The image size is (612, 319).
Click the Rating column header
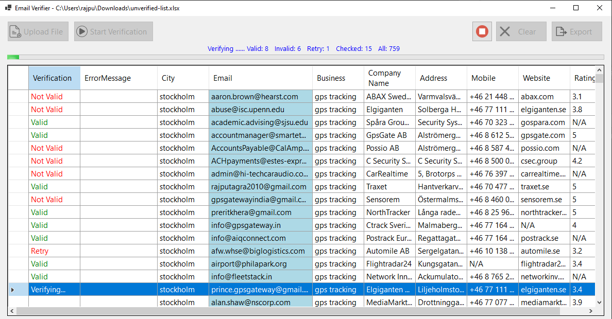pos(583,78)
